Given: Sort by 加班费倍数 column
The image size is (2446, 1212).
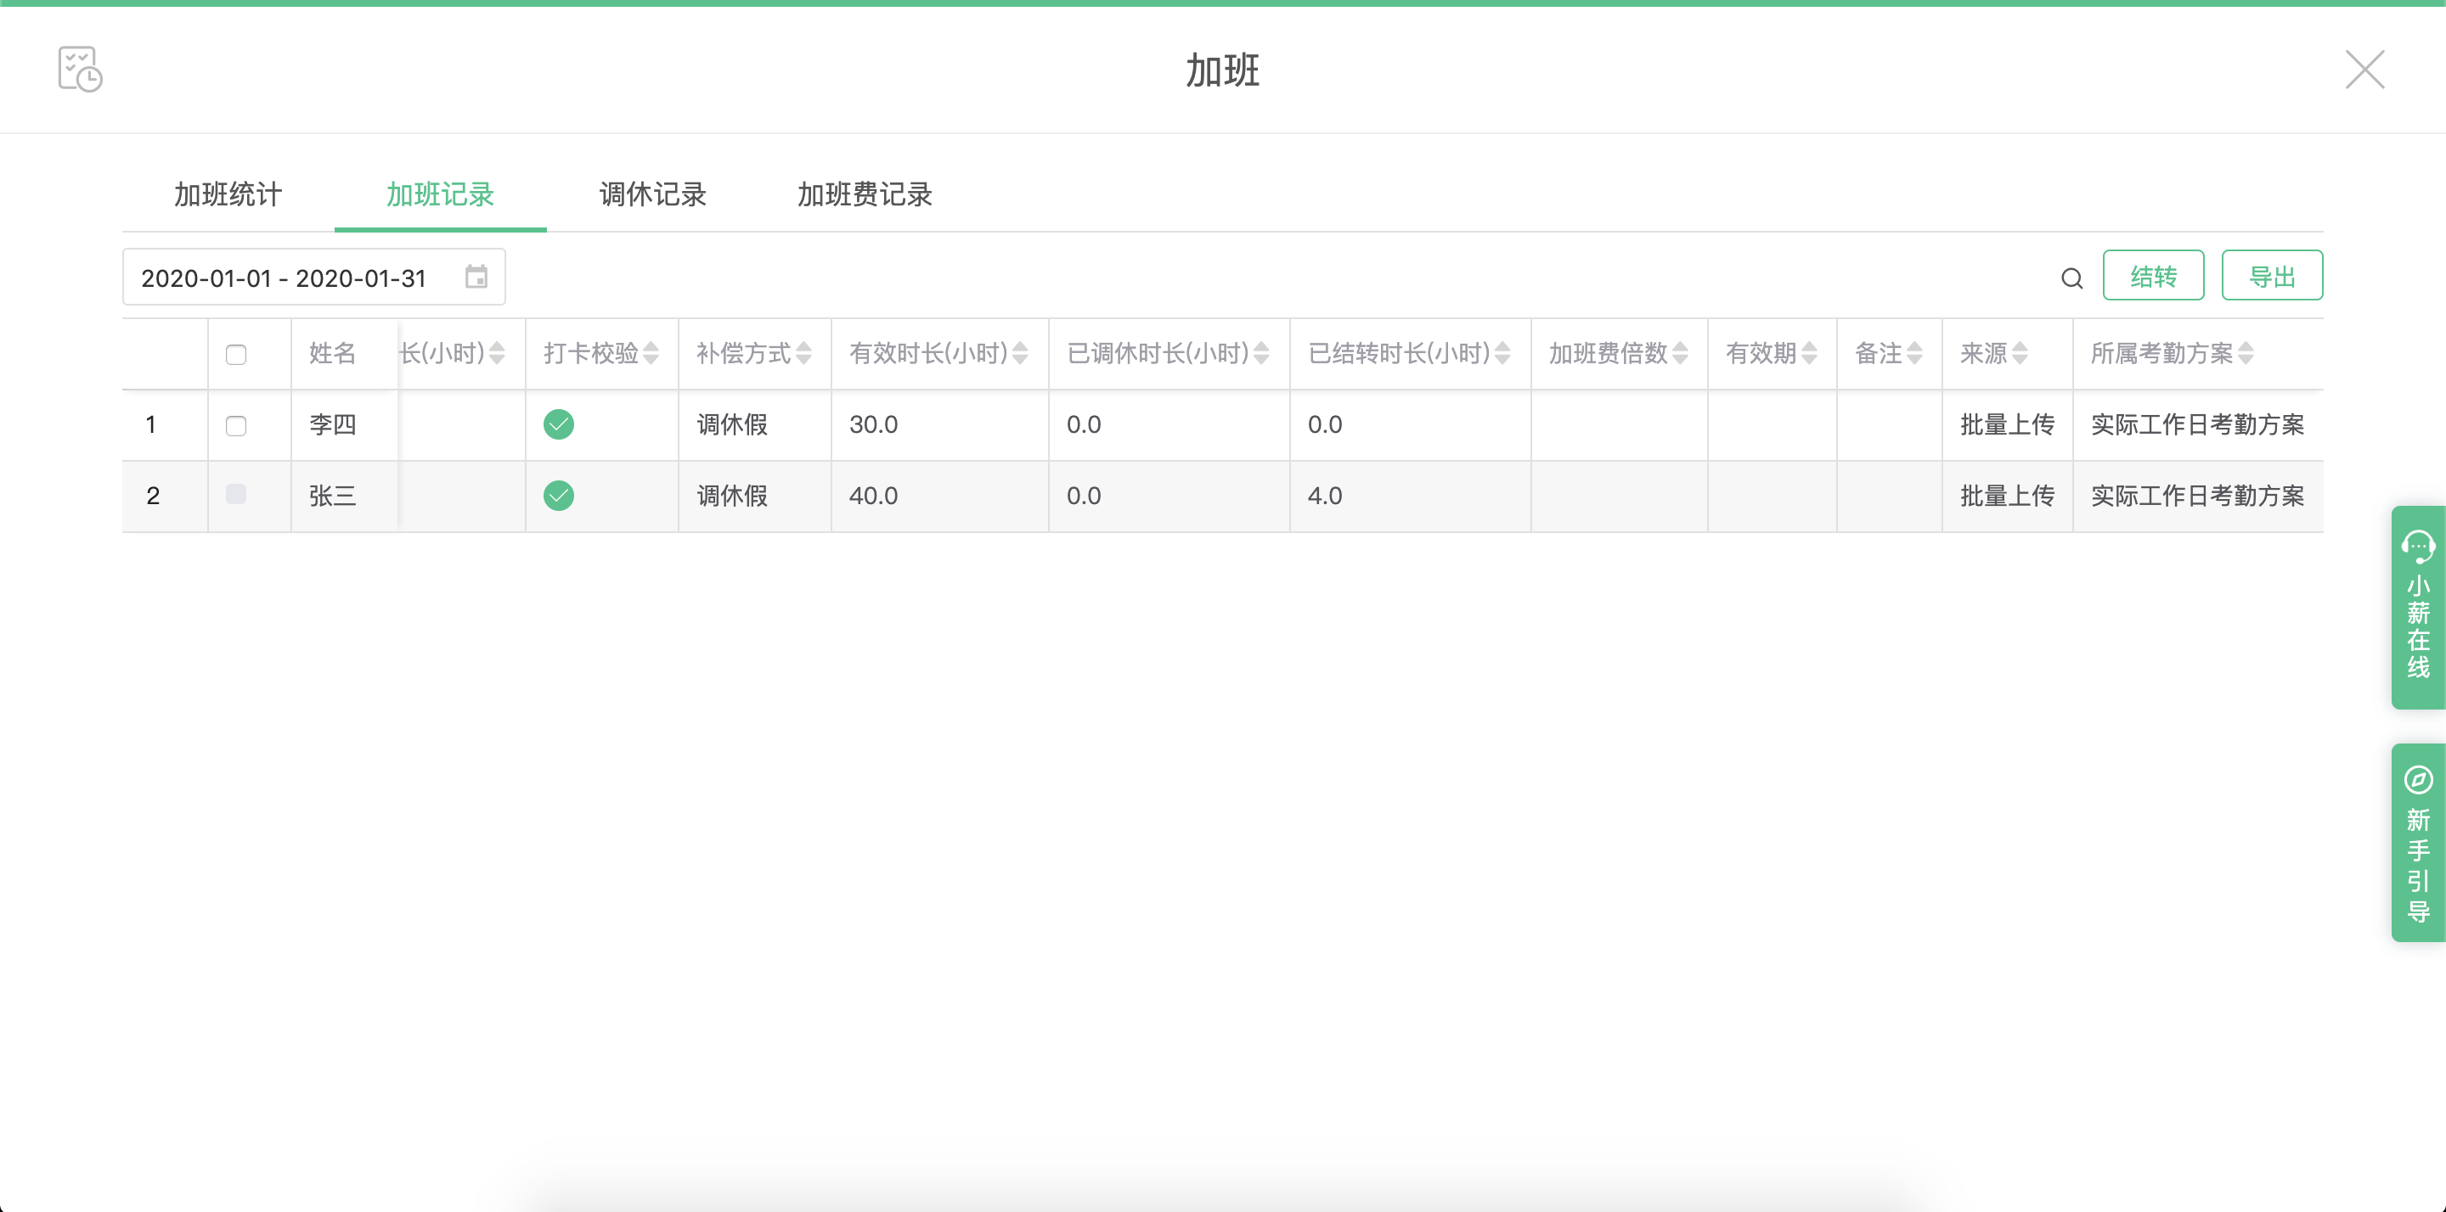Looking at the screenshot, I should tap(1680, 354).
